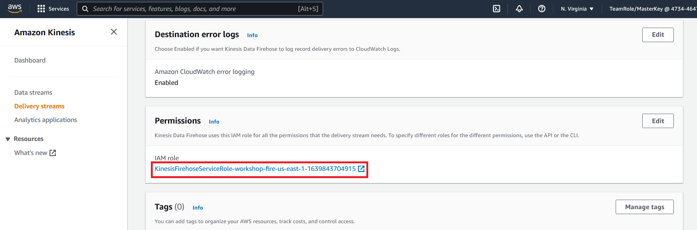Open Data streams page

[33, 92]
